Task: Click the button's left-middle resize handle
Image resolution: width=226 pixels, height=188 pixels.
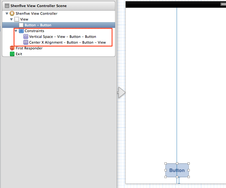Action: tap(165, 170)
